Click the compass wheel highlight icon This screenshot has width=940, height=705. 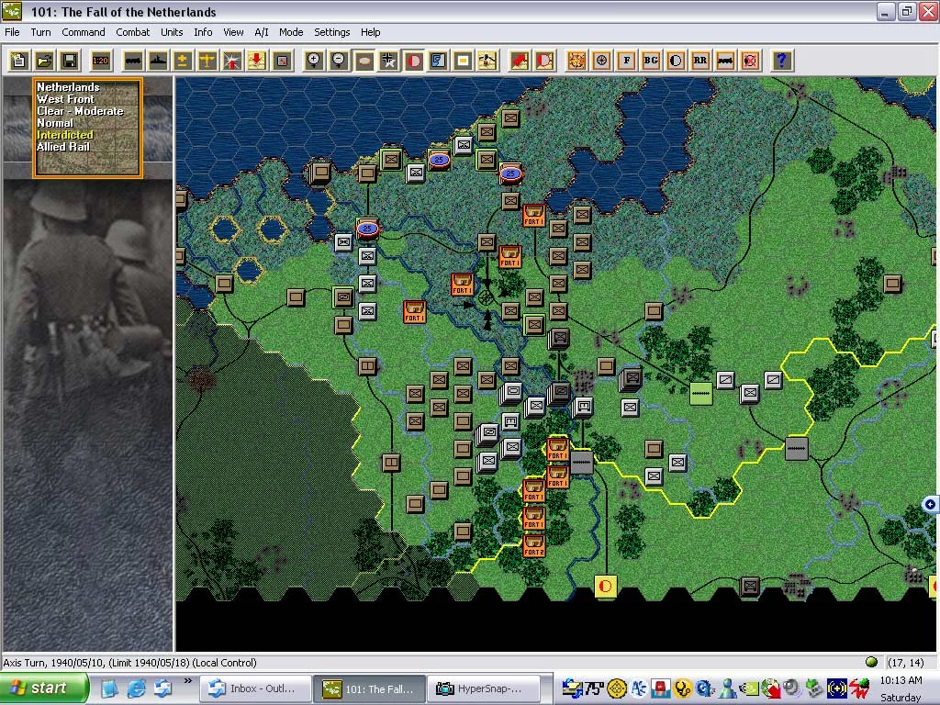(x=601, y=60)
